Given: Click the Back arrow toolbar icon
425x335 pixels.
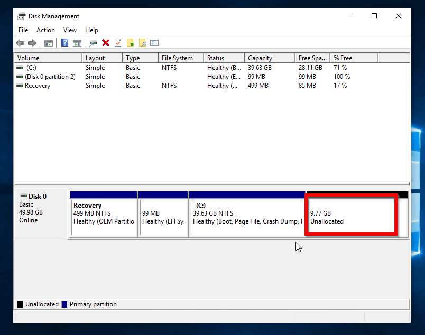Looking at the screenshot, I should point(20,43).
